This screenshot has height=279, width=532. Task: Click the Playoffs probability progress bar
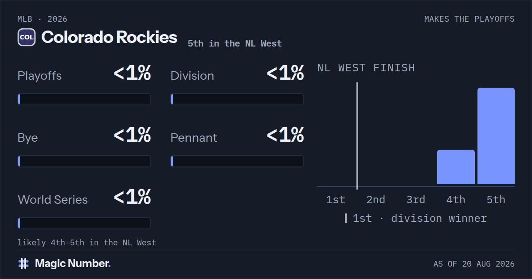pyautogui.click(x=84, y=99)
